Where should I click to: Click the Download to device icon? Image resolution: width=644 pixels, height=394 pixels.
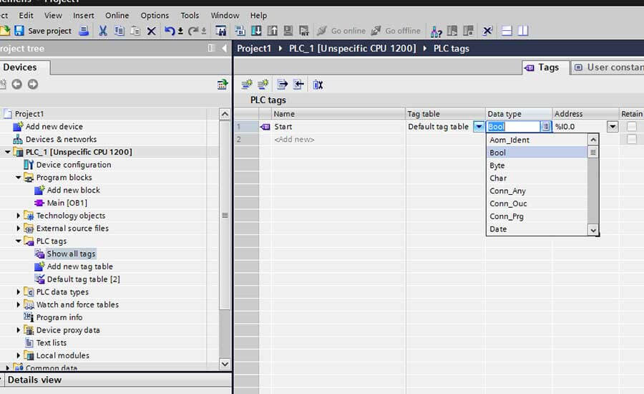[x=256, y=30]
